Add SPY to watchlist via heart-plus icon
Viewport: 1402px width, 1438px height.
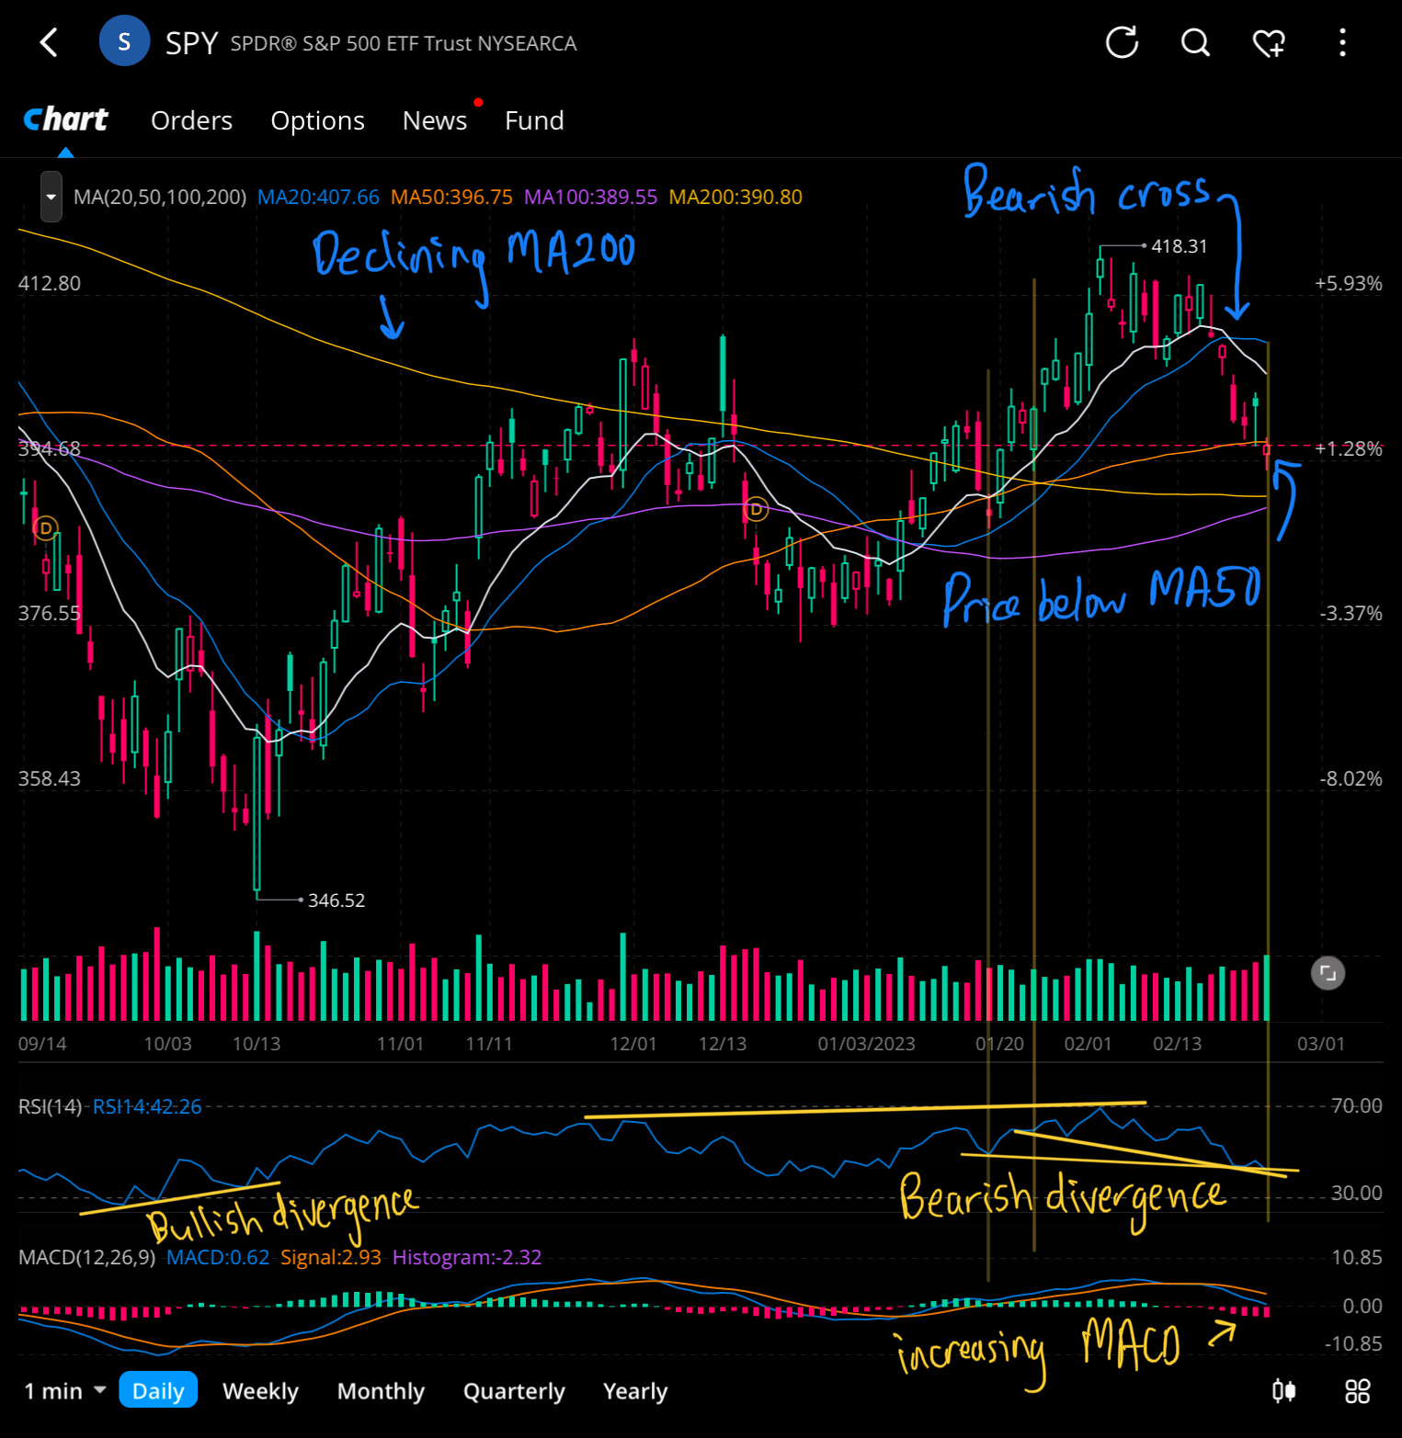click(1270, 42)
